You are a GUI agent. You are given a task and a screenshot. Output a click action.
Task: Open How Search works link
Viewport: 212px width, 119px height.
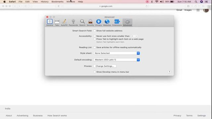tap(57, 115)
